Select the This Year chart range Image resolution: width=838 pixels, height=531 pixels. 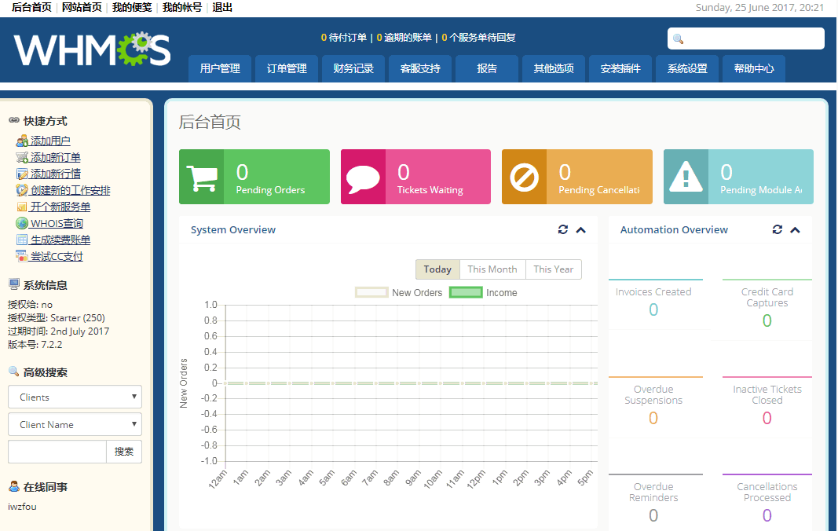[554, 269]
